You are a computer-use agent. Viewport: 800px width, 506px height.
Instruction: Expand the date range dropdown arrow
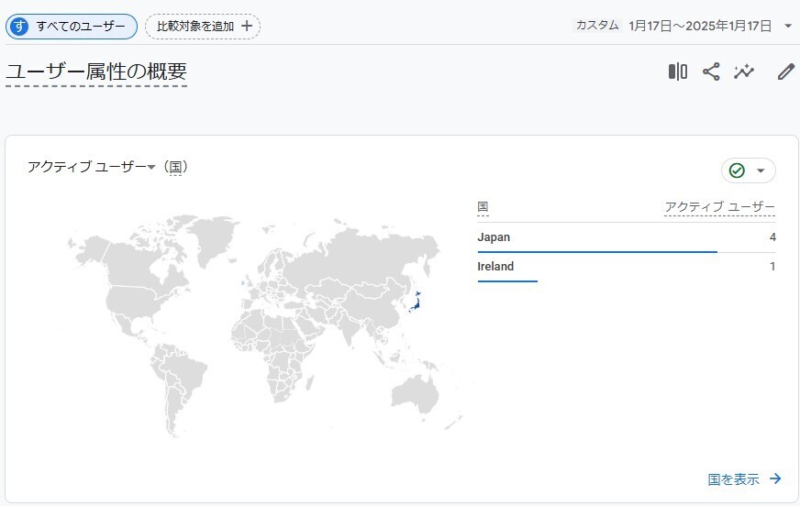pos(788,26)
